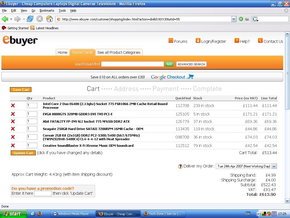Remove the Intel Core 2 Duo from cart
Viewport: 290px width, 218px height.
[13, 106]
